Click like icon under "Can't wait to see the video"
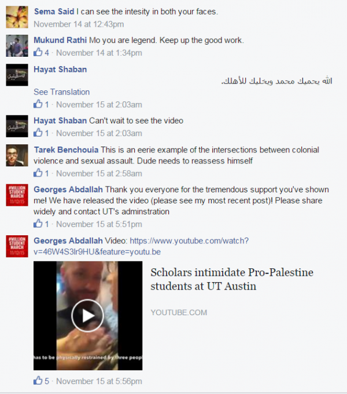The width and height of the screenshot is (347, 394). (x=38, y=133)
